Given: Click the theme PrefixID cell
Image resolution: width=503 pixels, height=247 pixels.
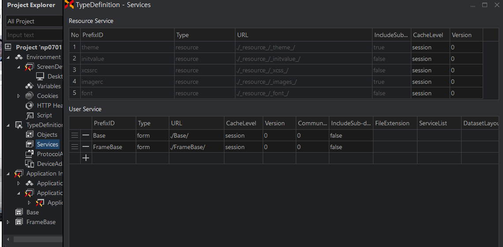Looking at the screenshot, I should (x=127, y=48).
